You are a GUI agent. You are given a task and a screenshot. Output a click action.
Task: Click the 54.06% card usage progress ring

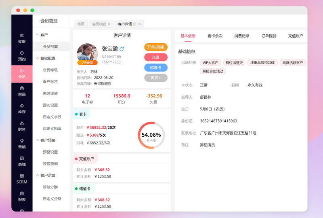151,135
